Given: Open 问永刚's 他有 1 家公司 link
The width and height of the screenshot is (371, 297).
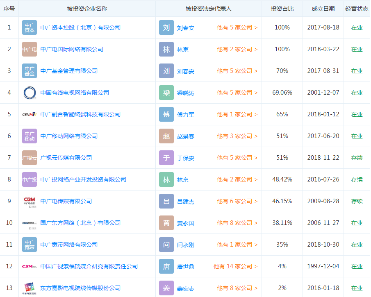Looking at the screenshot, I should click(x=237, y=245).
